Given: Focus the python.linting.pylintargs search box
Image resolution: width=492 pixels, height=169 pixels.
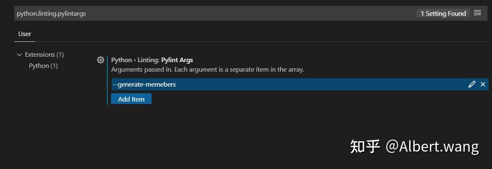Looking at the screenshot, I should coord(207,13).
